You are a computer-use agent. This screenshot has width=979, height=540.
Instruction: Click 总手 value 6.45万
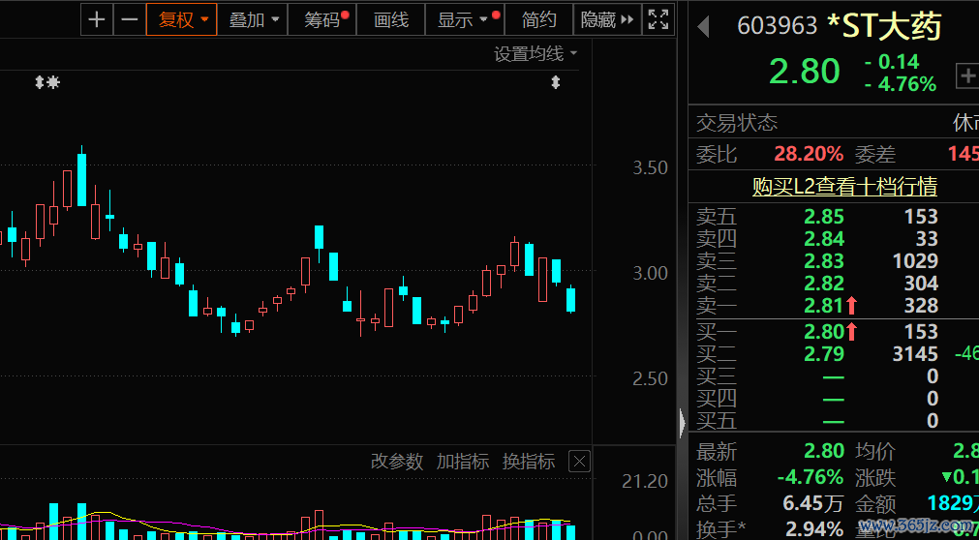click(813, 503)
